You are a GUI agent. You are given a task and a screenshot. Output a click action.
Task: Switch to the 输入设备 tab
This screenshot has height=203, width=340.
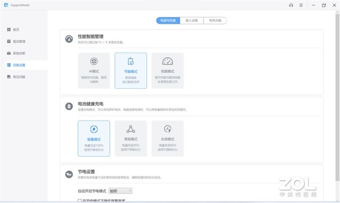point(192,21)
